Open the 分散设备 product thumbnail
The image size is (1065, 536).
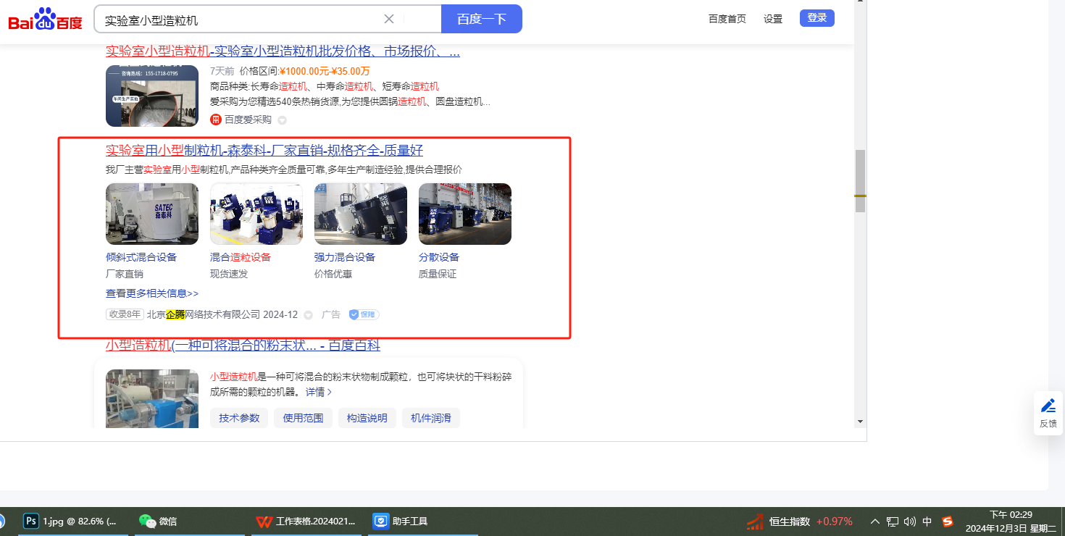[x=465, y=214]
